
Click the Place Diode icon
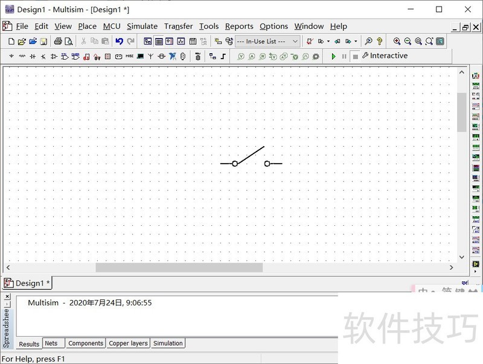(33, 57)
